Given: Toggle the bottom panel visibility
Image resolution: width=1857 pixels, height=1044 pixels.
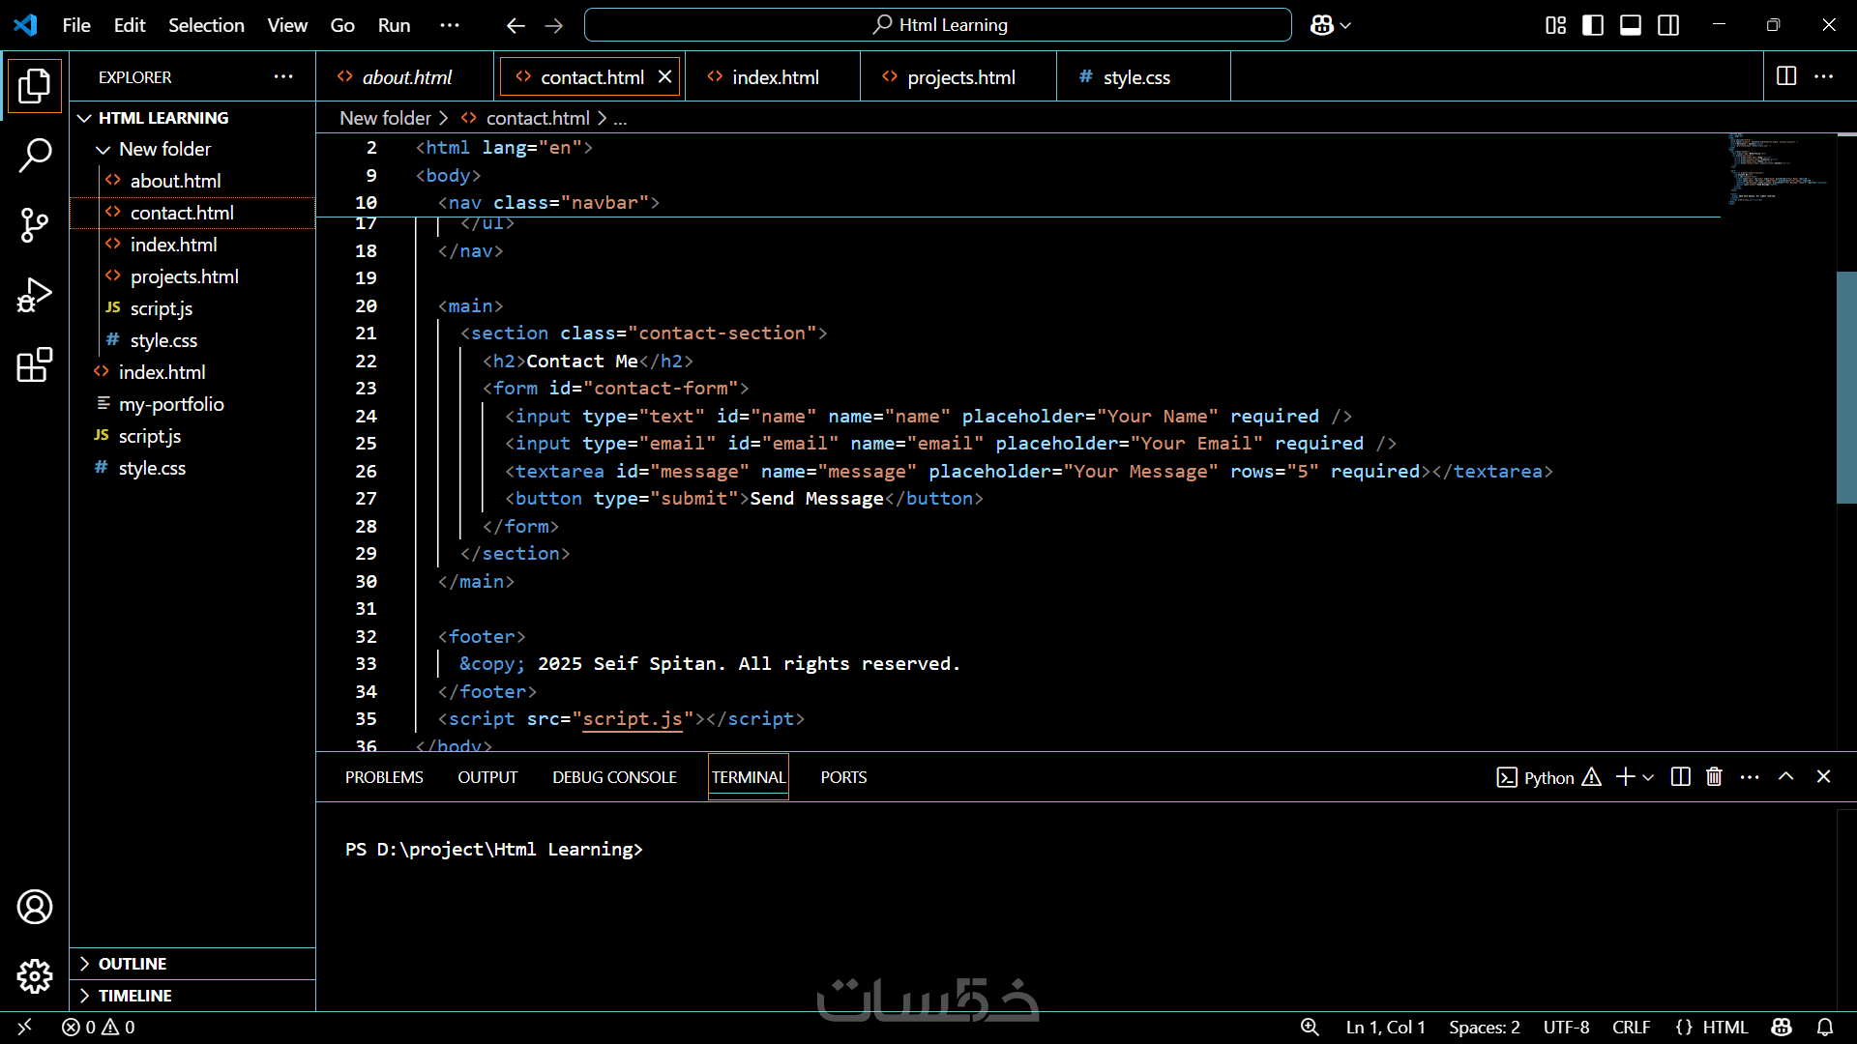Looking at the screenshot, I should (x=1631, y=25).
